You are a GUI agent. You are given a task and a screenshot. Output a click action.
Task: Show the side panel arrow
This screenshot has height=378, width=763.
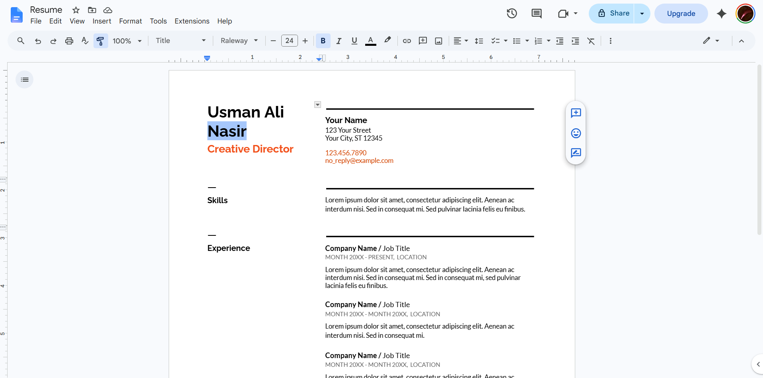(x=757, y=364)
